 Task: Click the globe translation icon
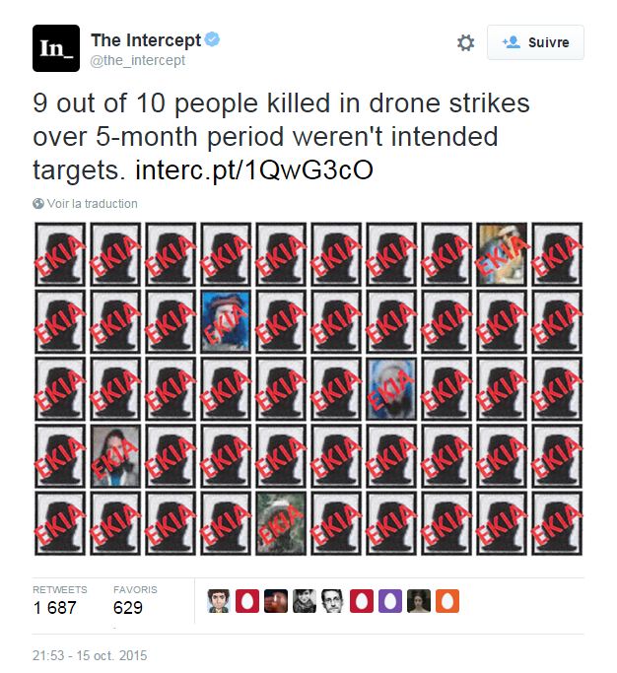(38, 203)
